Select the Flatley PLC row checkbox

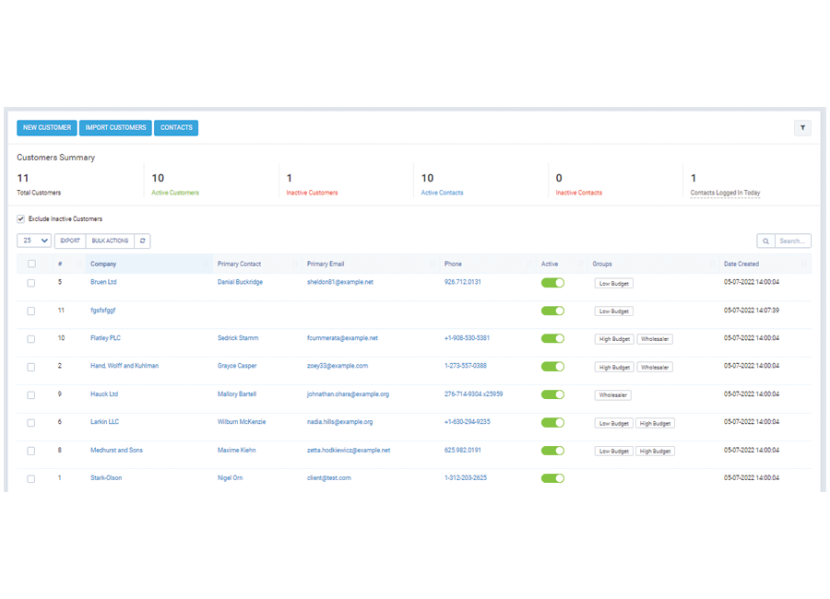pyautogui.click(x=31, y=339)
